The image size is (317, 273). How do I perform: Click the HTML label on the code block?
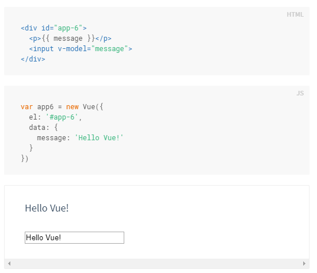pyautogui.click(x=295, y=14)
